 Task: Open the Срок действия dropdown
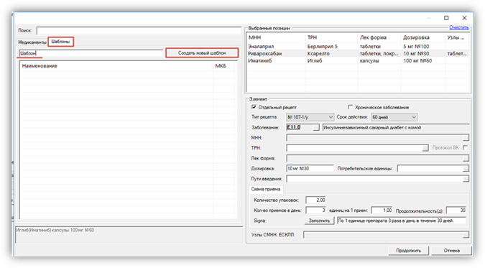(x=394, y=117)
